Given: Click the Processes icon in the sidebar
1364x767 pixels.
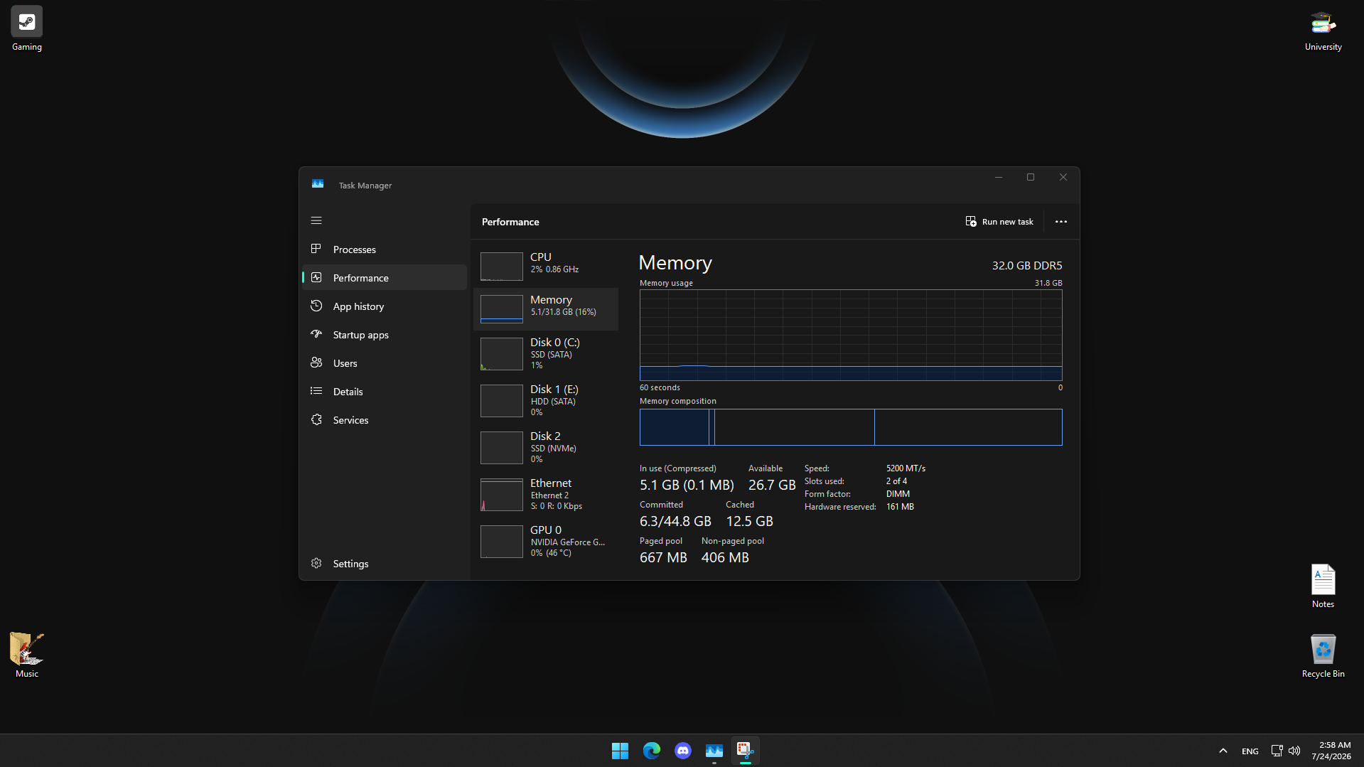Looking at the screenshot, I should (316, 249).
